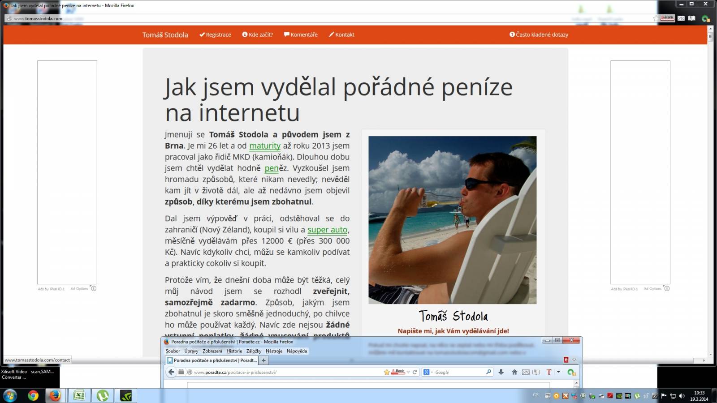Open uTorrent from the taskbar

click(103, 395)
